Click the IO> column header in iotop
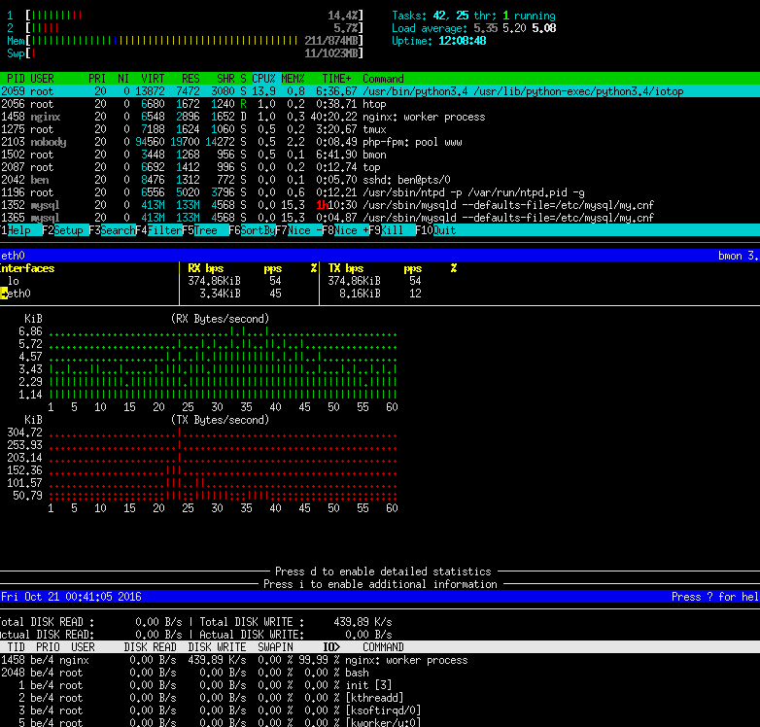 tap(332, 647)
